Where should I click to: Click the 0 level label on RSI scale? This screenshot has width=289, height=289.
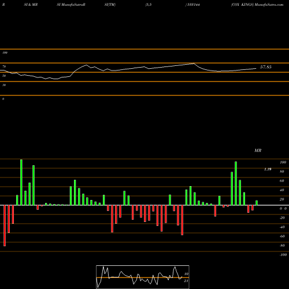[x=3, y=99]
